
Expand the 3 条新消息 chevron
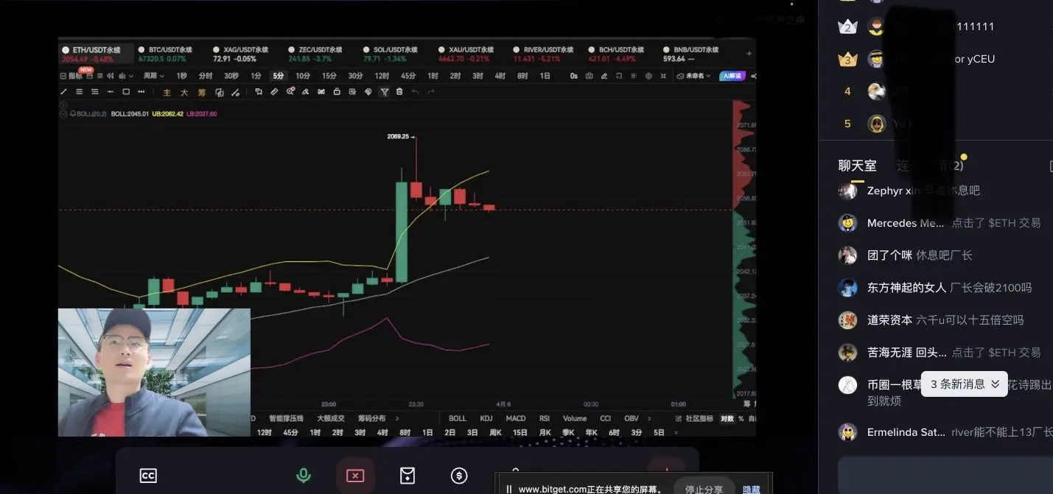click(995, 384)
